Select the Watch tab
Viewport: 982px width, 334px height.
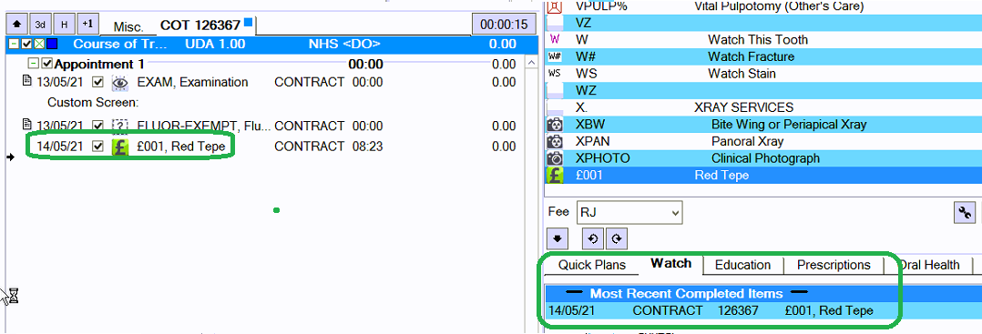click(x=670, y=263)
